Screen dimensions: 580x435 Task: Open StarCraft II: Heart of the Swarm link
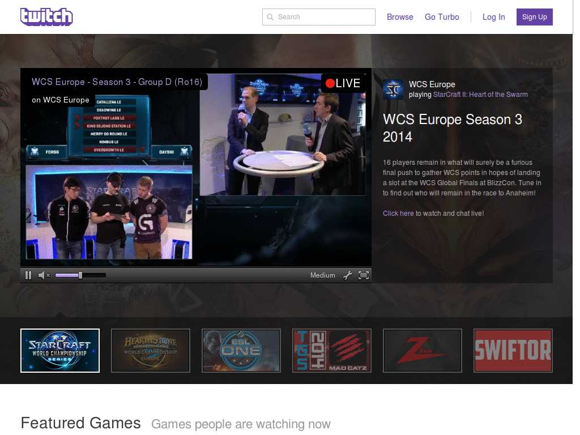[x=480, y=95]
